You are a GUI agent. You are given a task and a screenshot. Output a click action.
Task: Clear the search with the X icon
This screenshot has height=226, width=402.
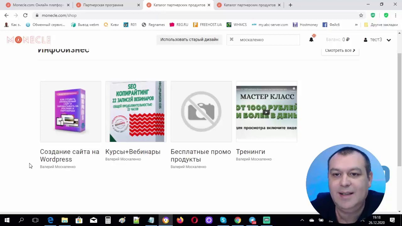pyautogui.click(x=231, y=39)
